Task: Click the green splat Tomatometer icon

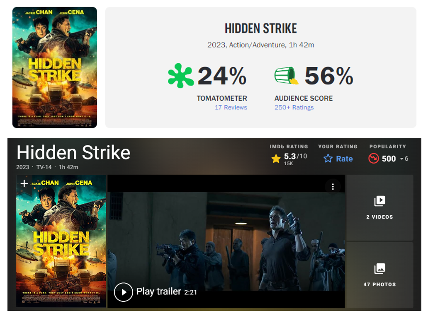Action: coord(181,76)
